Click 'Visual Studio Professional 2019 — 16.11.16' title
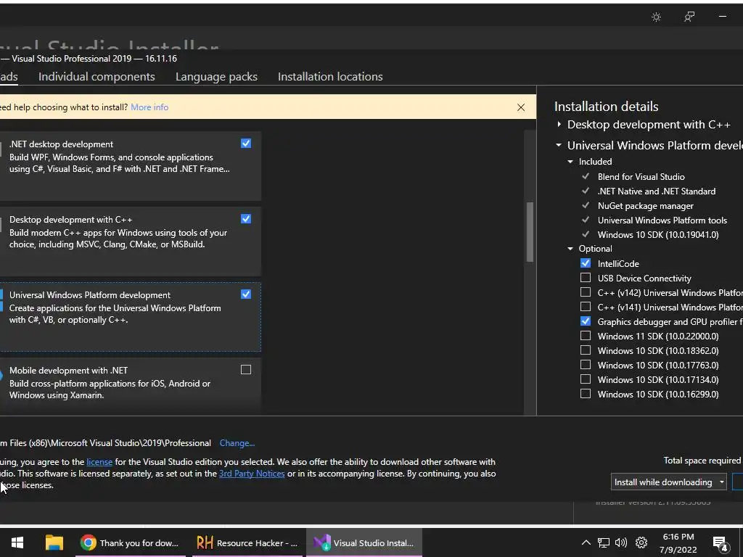743x557 pixels. tap(94, 59)
